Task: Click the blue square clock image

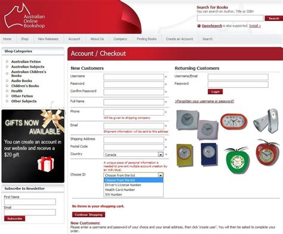Action: pyautogui.click(x=208, y=154)
